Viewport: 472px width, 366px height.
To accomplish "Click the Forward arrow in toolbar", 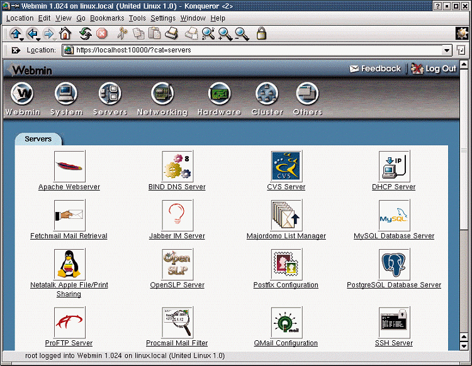I will [x=48, y=33].
